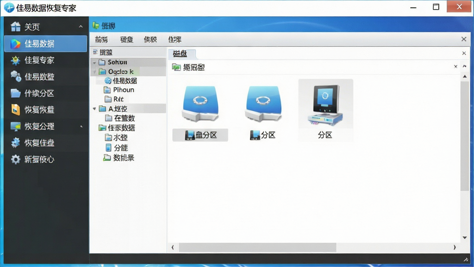Screen dimensions: 474x267
Task: Select the 佳易数据 tree item with the globe icon
Action: (x=121, y=81)
